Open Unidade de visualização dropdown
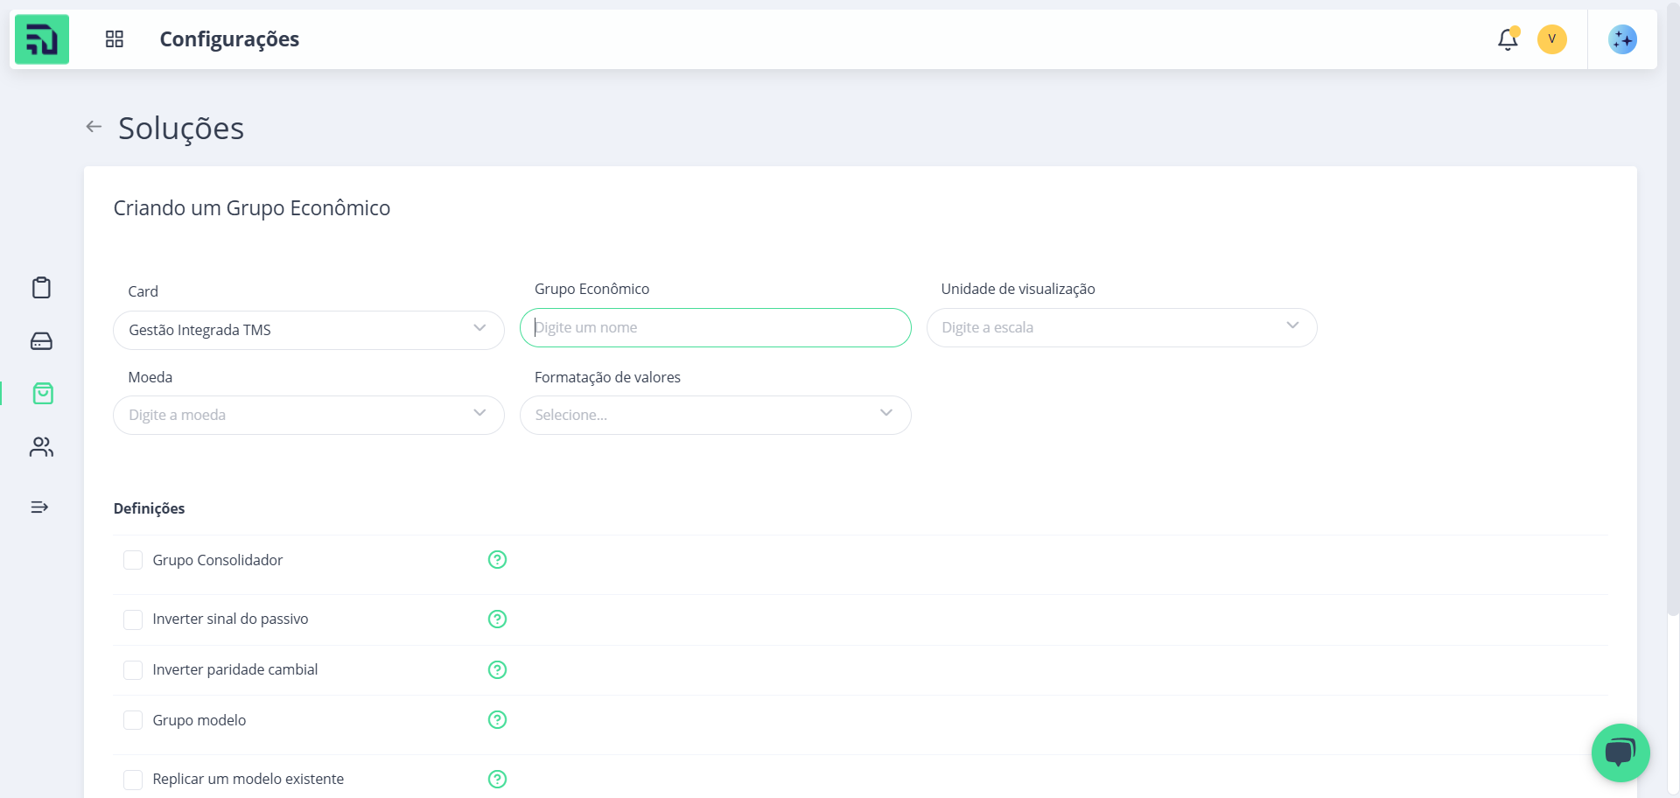1680x798 pixels. tap(1122, 327)
